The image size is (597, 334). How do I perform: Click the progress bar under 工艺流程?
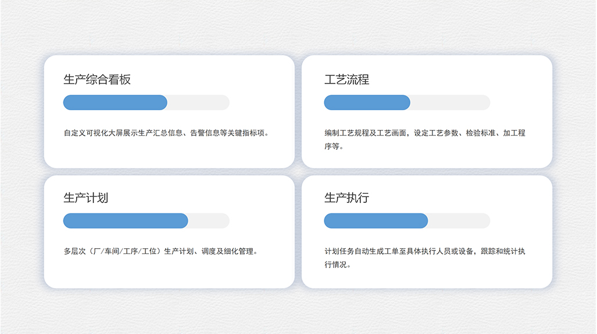tap(407, 103)
